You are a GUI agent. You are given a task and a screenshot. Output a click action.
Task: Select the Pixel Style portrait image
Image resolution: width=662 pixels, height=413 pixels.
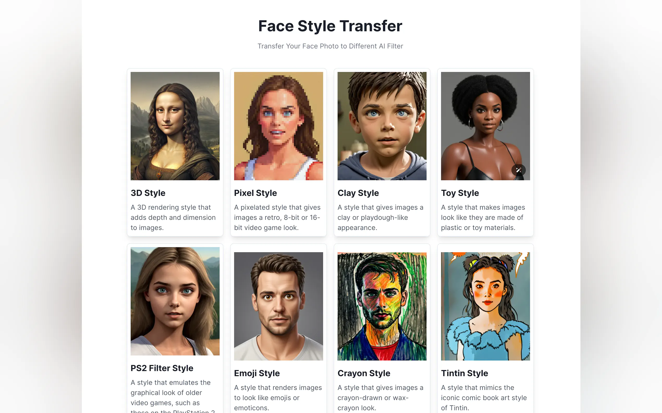point(278,126)
